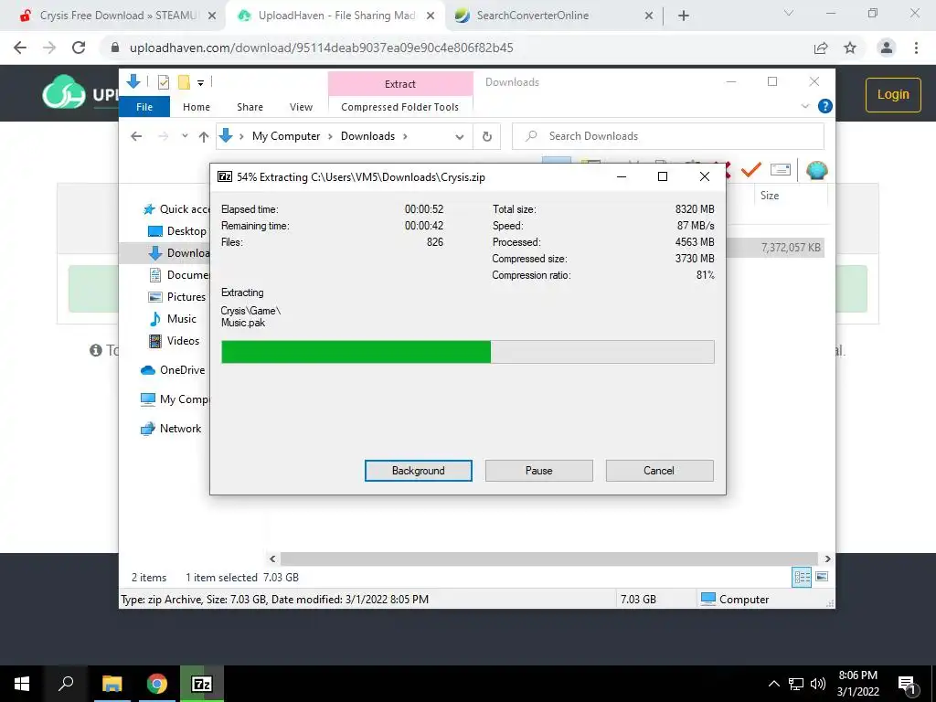Open Chrome tab search dropdown

pos(789,13)
